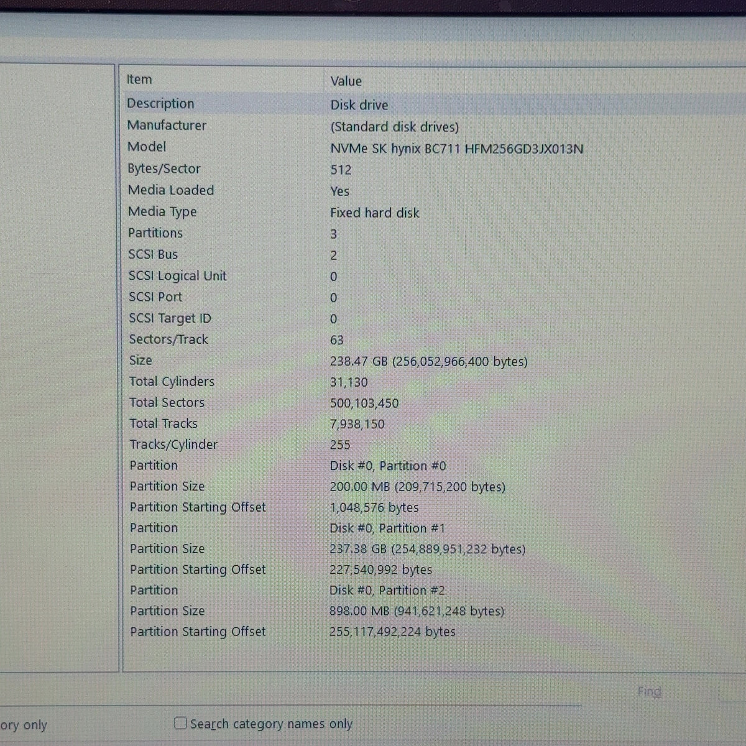
Task: Click the Disk #0, Partition #1 value
Action: pyautogui.click(x=387, y=528)
